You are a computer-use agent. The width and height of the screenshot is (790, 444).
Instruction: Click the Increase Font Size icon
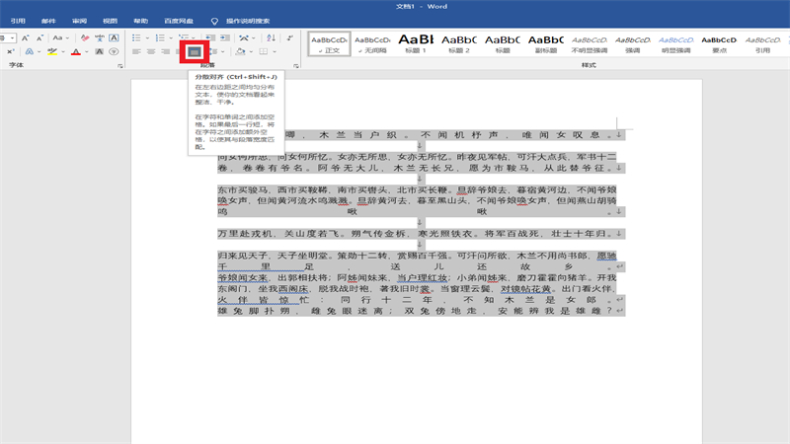click(x=26, y=37)
